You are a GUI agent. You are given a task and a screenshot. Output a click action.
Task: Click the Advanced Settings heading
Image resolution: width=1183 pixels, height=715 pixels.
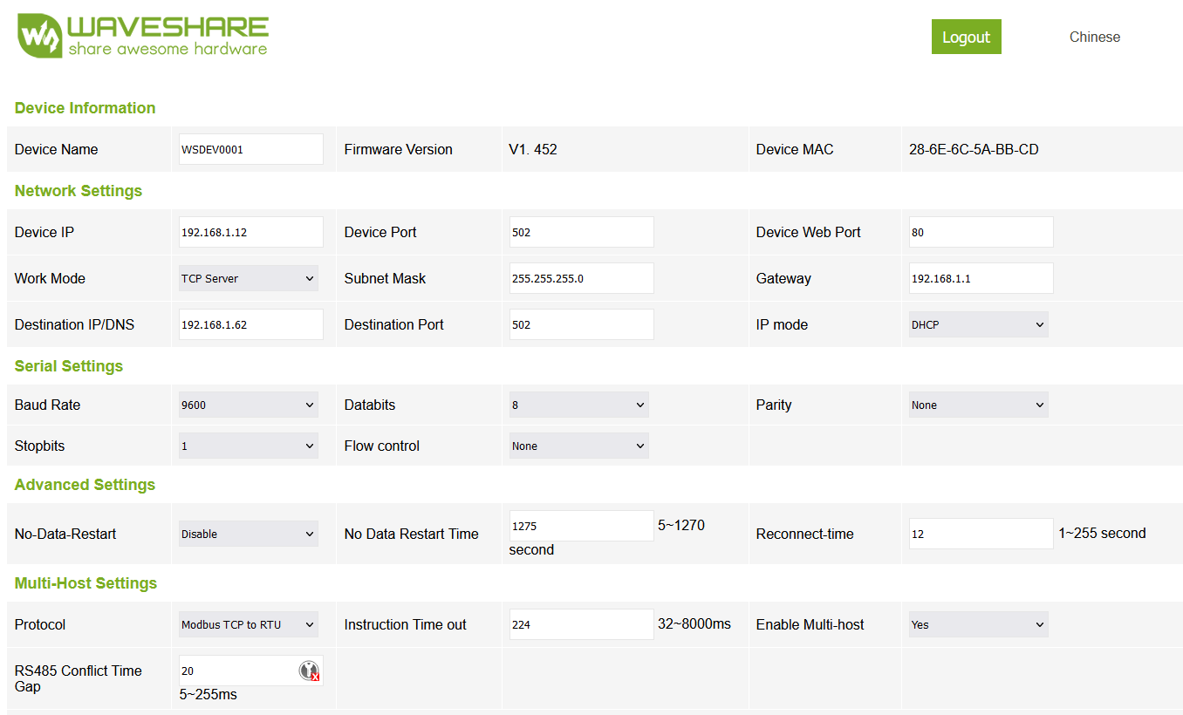point(85,485)
